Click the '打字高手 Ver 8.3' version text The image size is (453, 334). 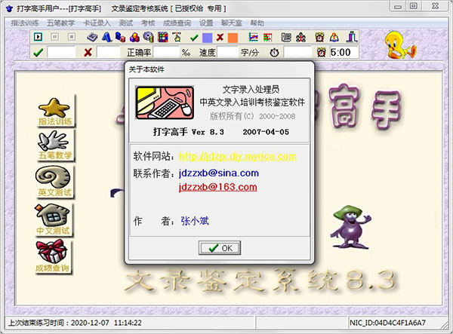coord(189,132)
